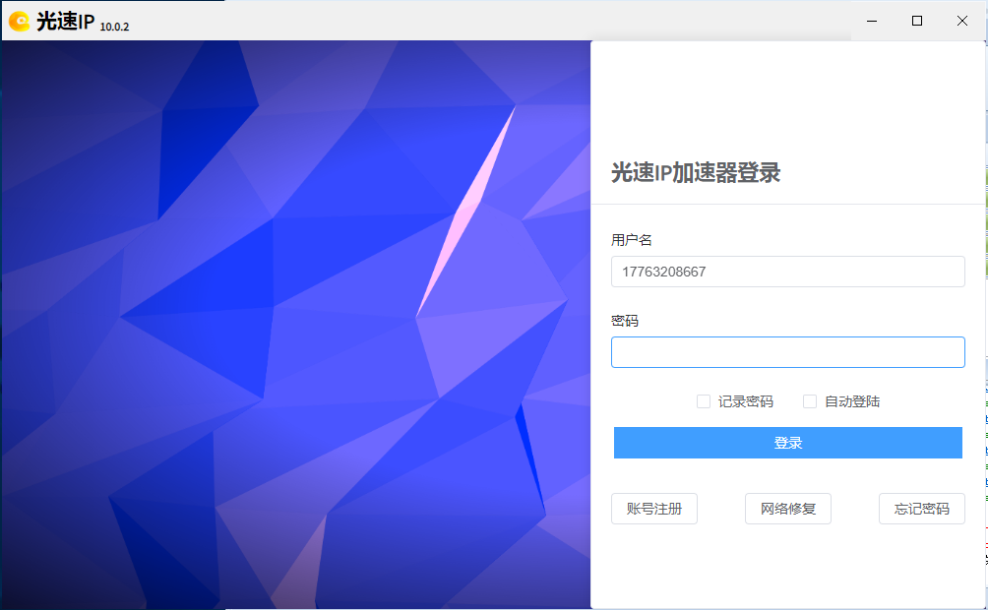Click the 10.0.2 version number text

[x=115, y=27]
